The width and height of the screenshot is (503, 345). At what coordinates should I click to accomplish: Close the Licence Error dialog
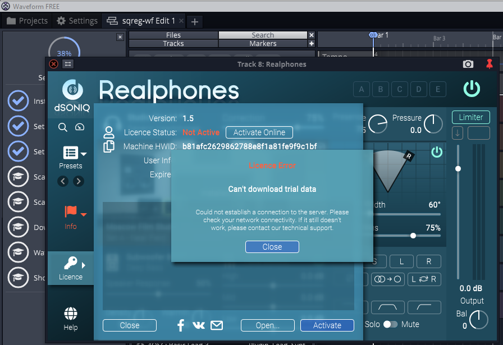pyautogui.click(x=272, y=247)
